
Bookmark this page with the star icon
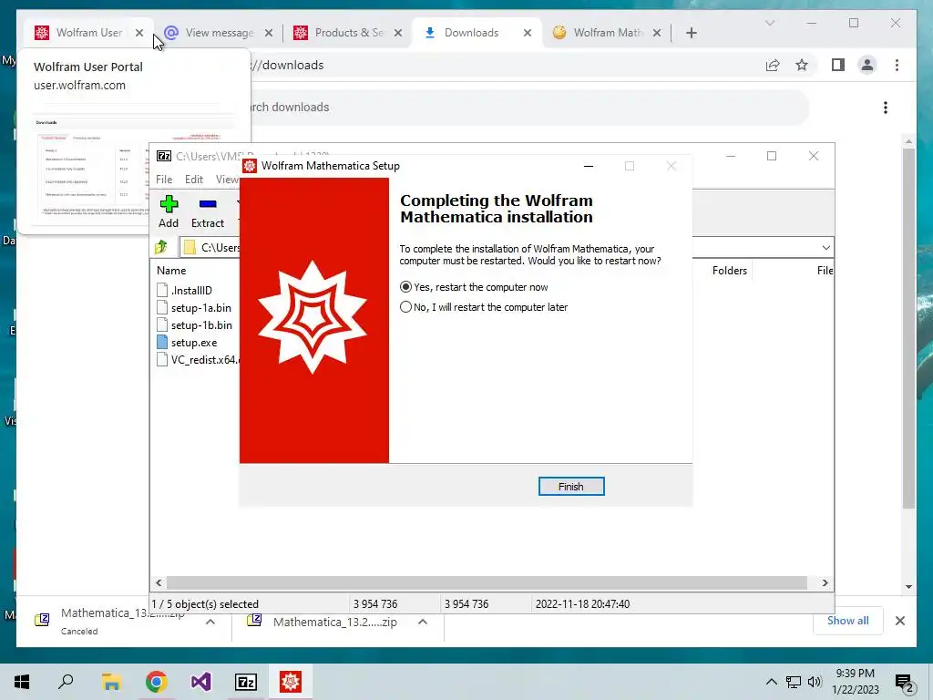[x=802, y=65]
